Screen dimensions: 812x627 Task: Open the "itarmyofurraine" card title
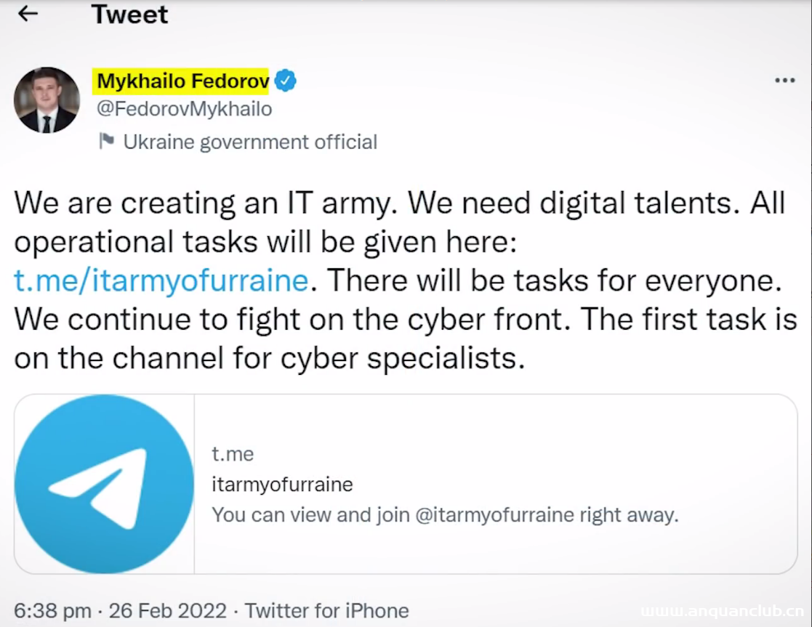tap(282, 484)
